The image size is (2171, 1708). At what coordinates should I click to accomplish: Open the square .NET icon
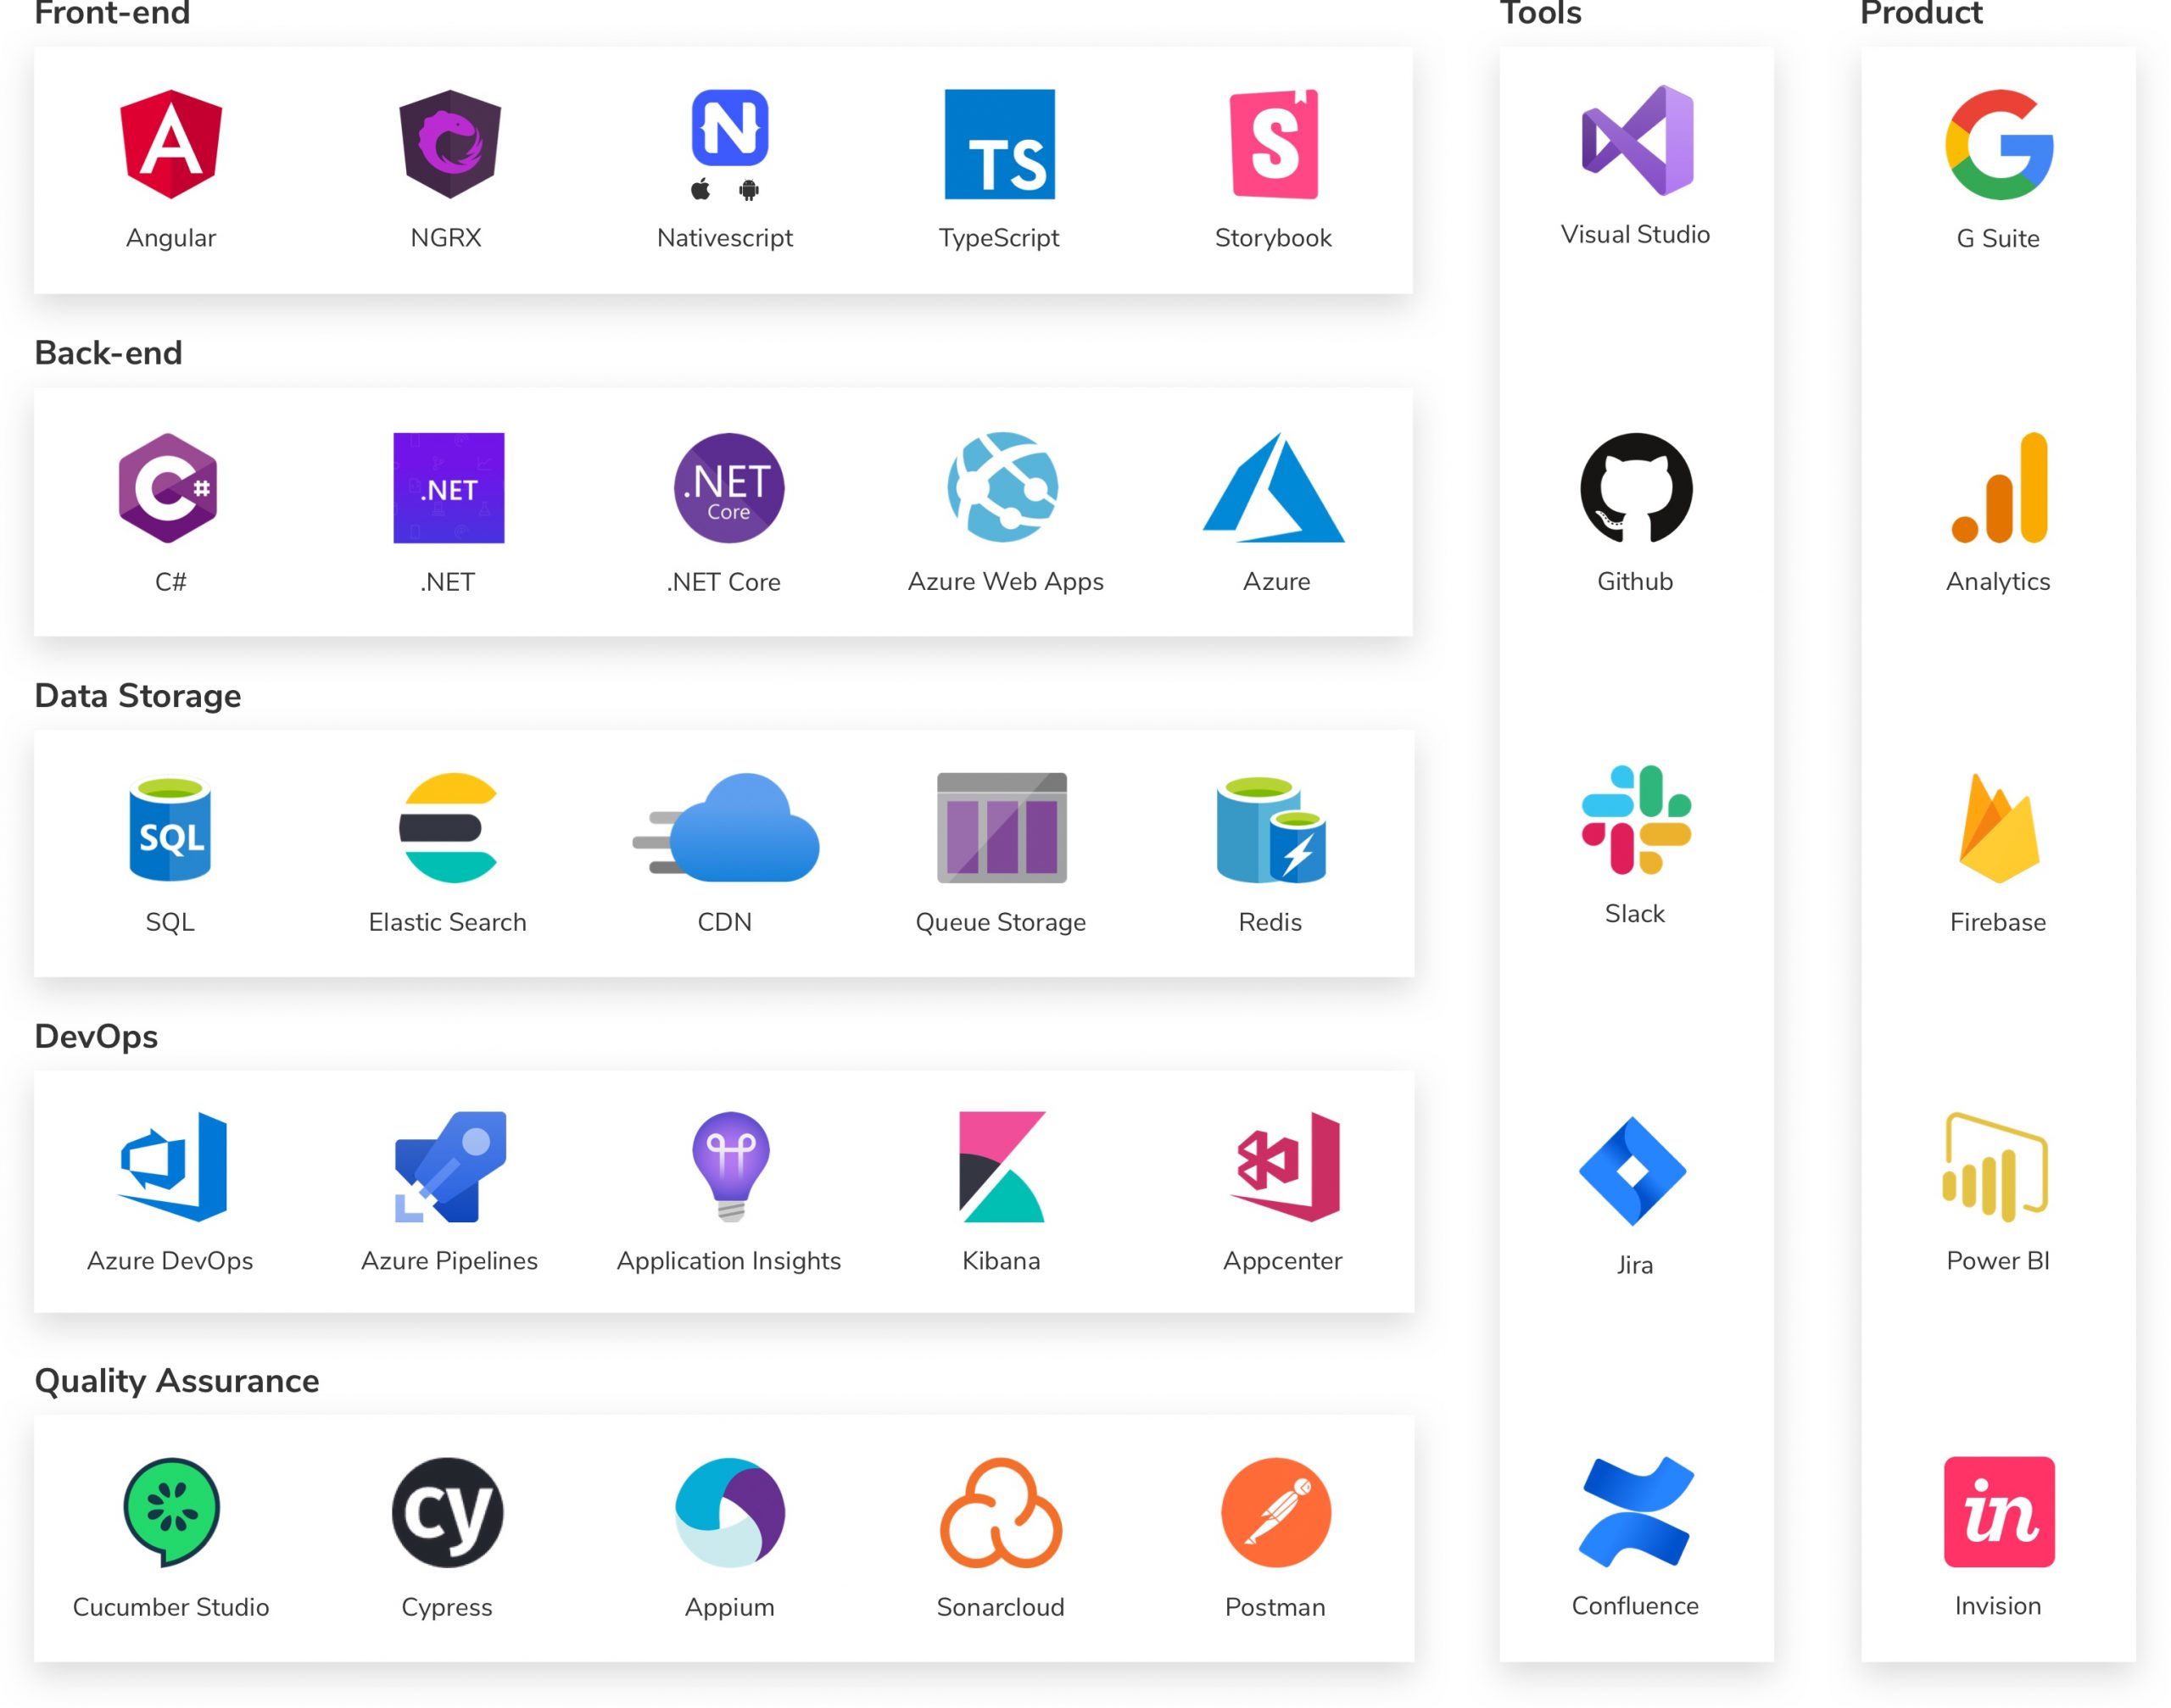coord(449,488)
